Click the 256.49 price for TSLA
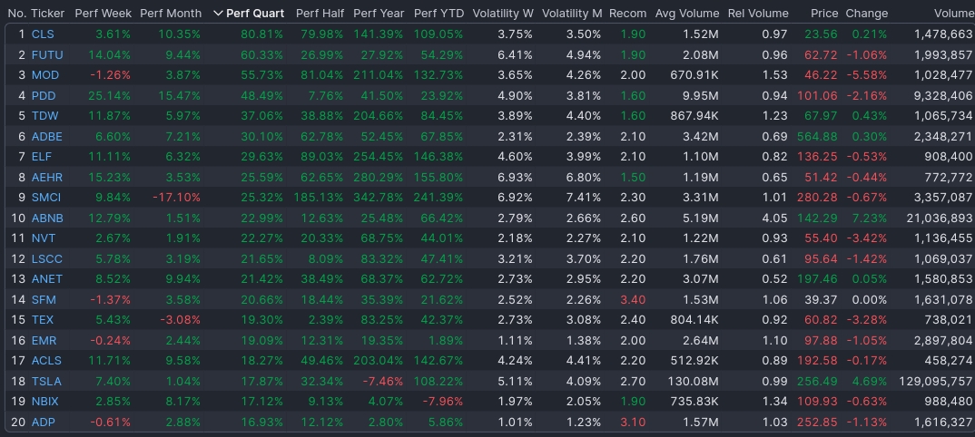The height and width of the screenshot is (437, 975). pos(817,381)
